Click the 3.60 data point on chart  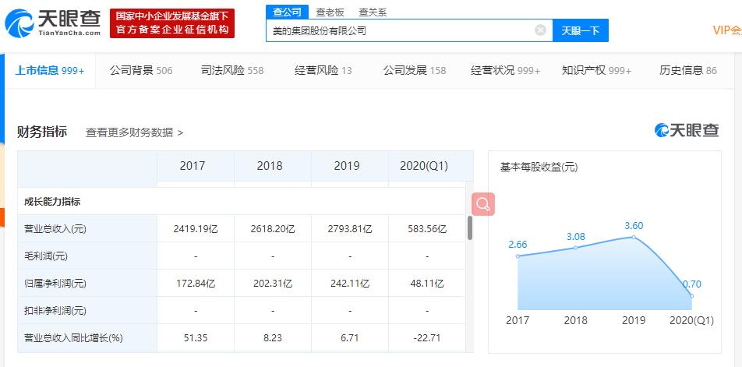pyautogui.click(x=634, y=237)
